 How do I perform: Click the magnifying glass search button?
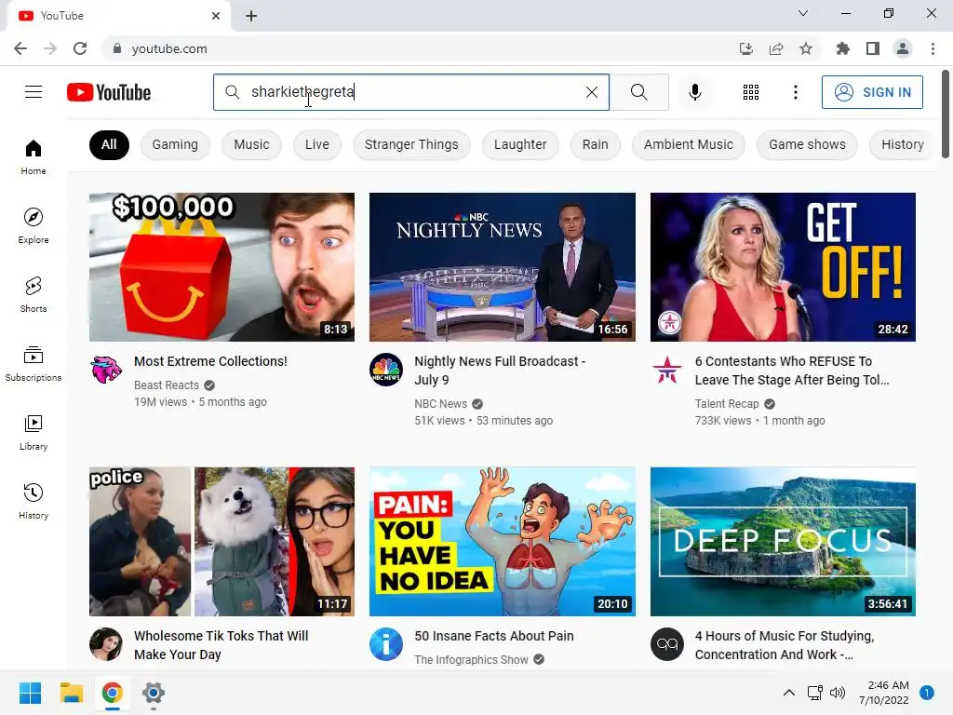(638, 92)
